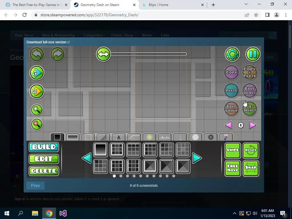Select the last page indicator dot
The width and height of the screenshot is (292, 219).
pos(174,176)
